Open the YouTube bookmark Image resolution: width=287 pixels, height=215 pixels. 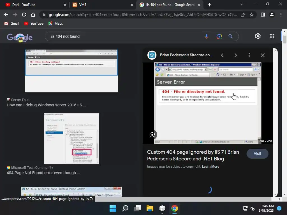[34, 24]
